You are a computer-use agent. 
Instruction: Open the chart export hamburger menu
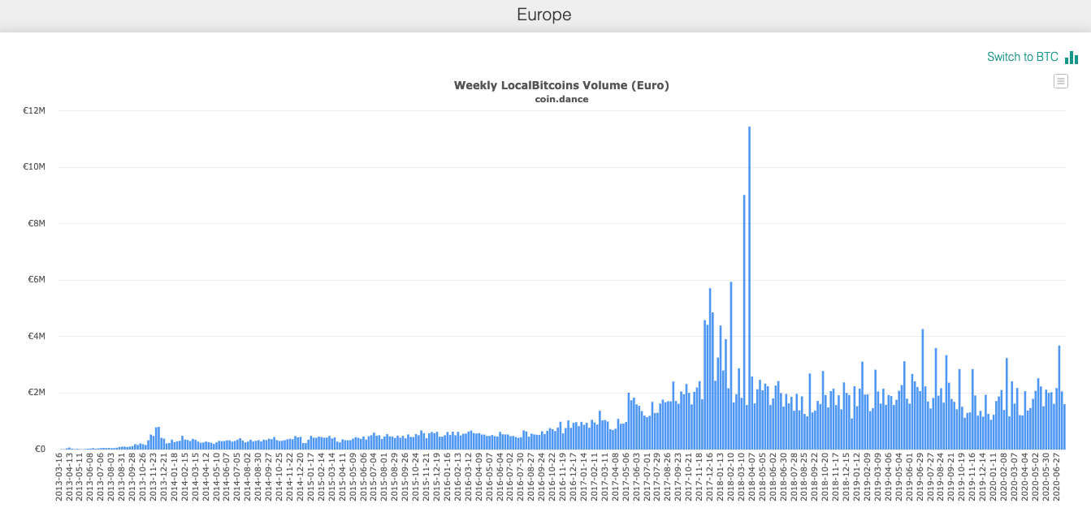pyautogui.click(x=1061, y=80)
